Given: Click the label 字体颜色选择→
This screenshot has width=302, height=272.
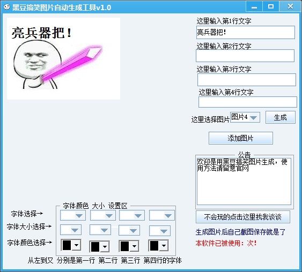Looking at the screenshot, I should pos(30,243).
